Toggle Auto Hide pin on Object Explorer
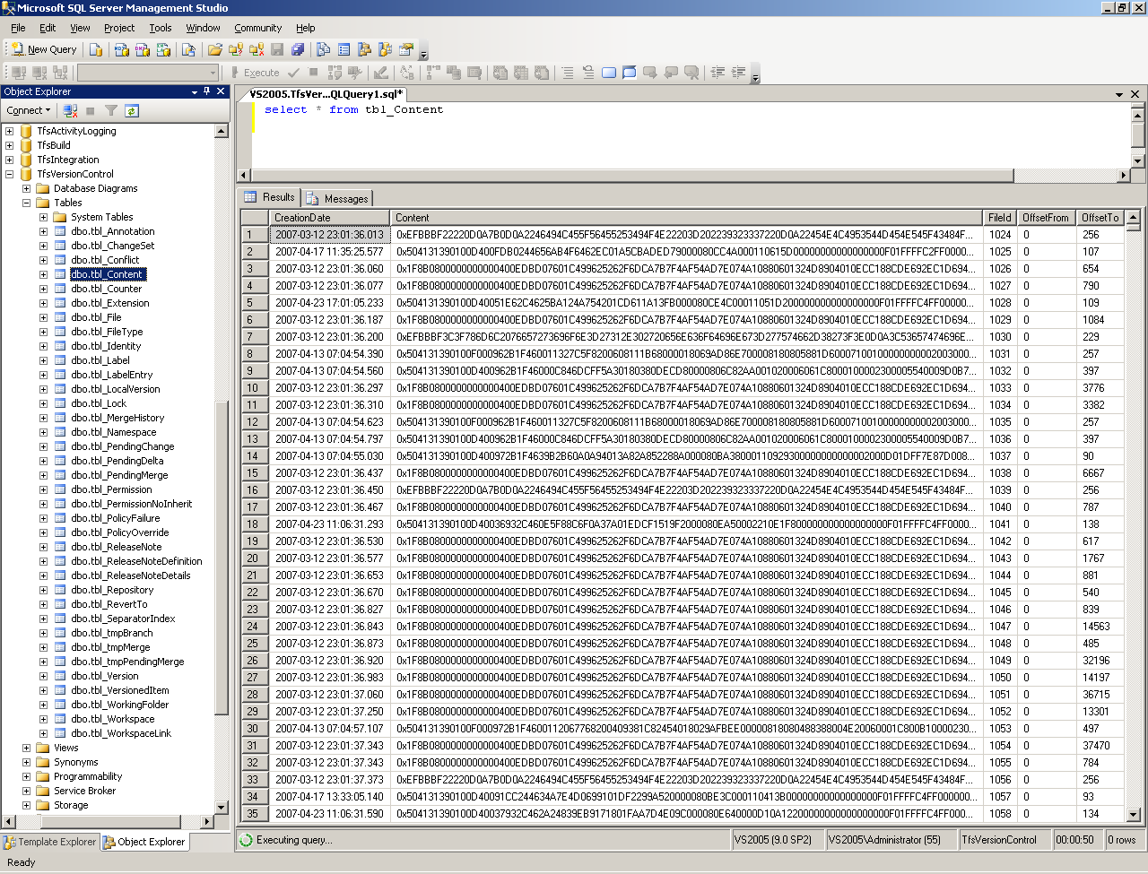The height and width of the screenshot is (874, 1148). 207,91
